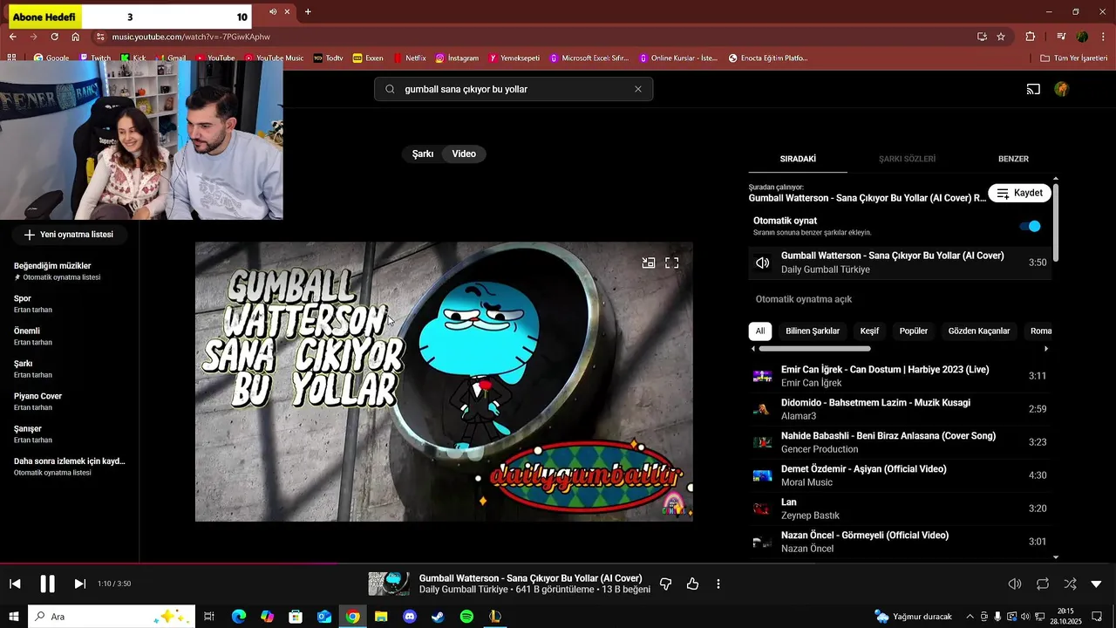
Task: Open the Netflix bookmark
Action: coord(409,58)
